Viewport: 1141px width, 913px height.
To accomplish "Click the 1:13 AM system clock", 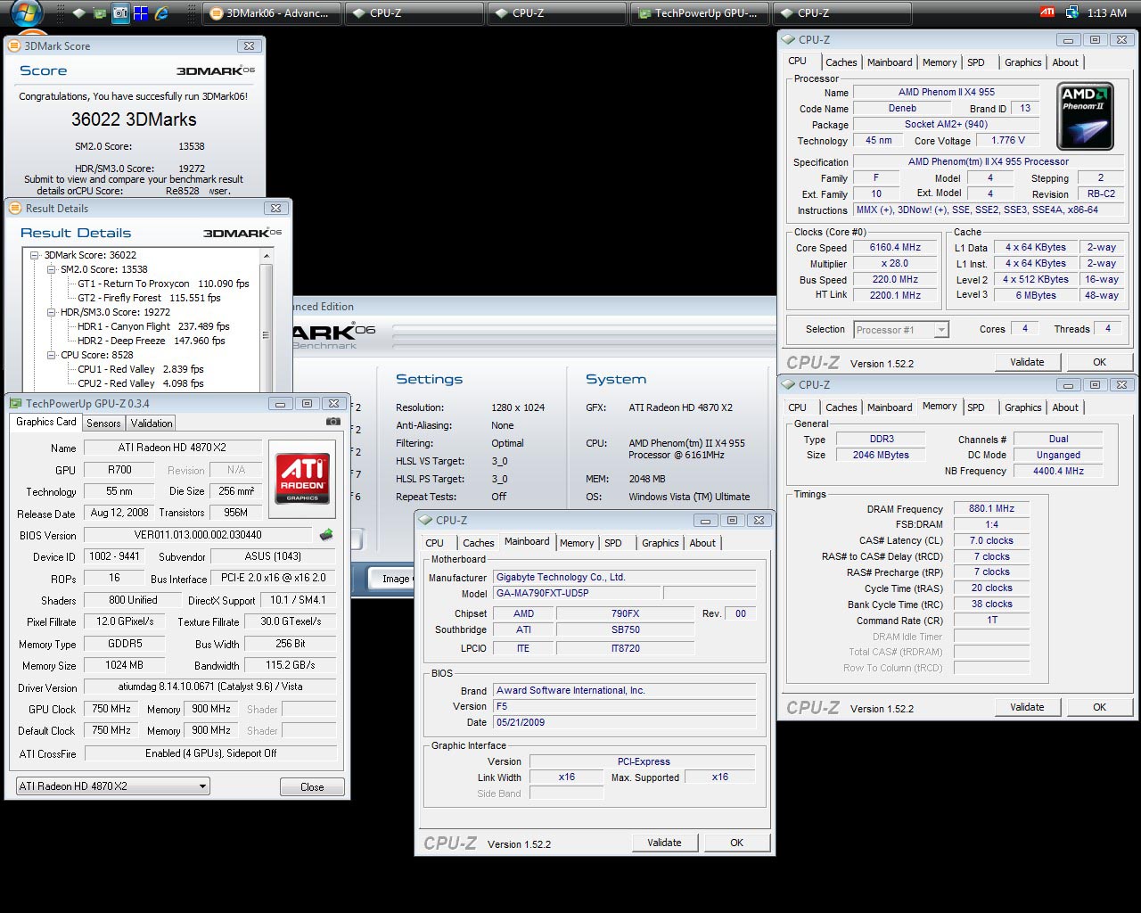I will click(1107, 12).
